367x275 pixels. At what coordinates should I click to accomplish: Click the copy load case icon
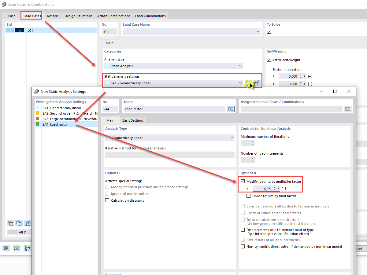point(19,223)
